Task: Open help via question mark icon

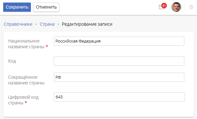Action: [x=191, y=7]
